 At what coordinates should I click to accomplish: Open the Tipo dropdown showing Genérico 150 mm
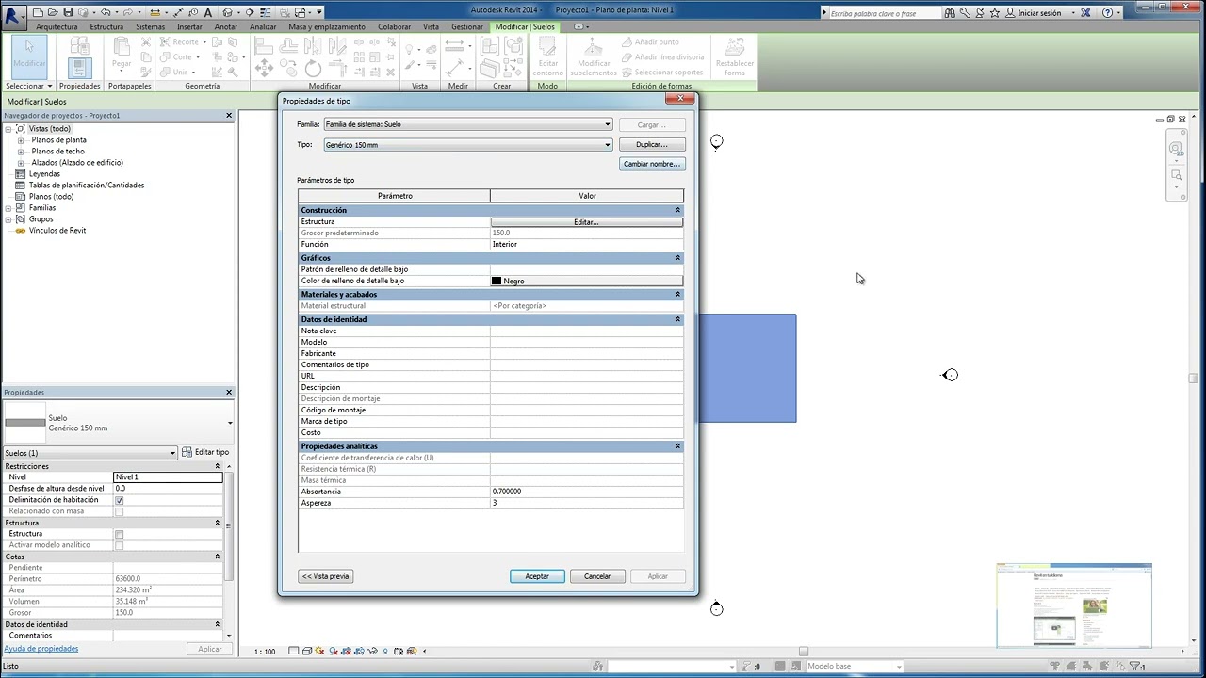pyautogui.click(x=468, y=145)
